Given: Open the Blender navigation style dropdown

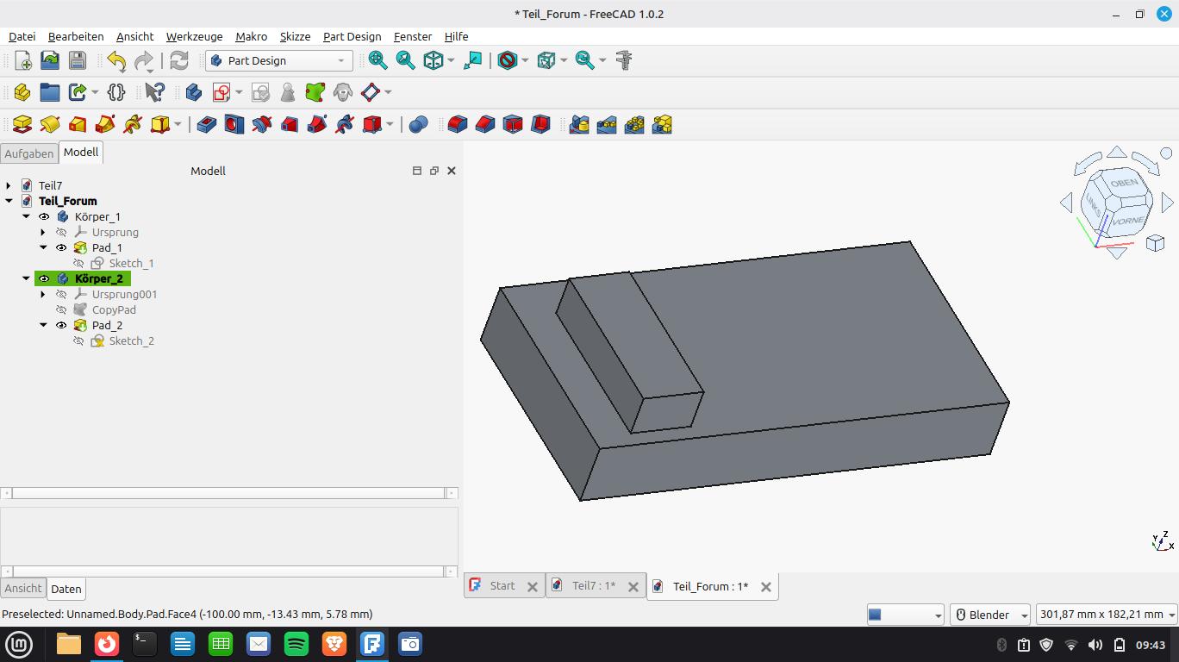Looking at the screenshot, I should (x=990, y=615).
